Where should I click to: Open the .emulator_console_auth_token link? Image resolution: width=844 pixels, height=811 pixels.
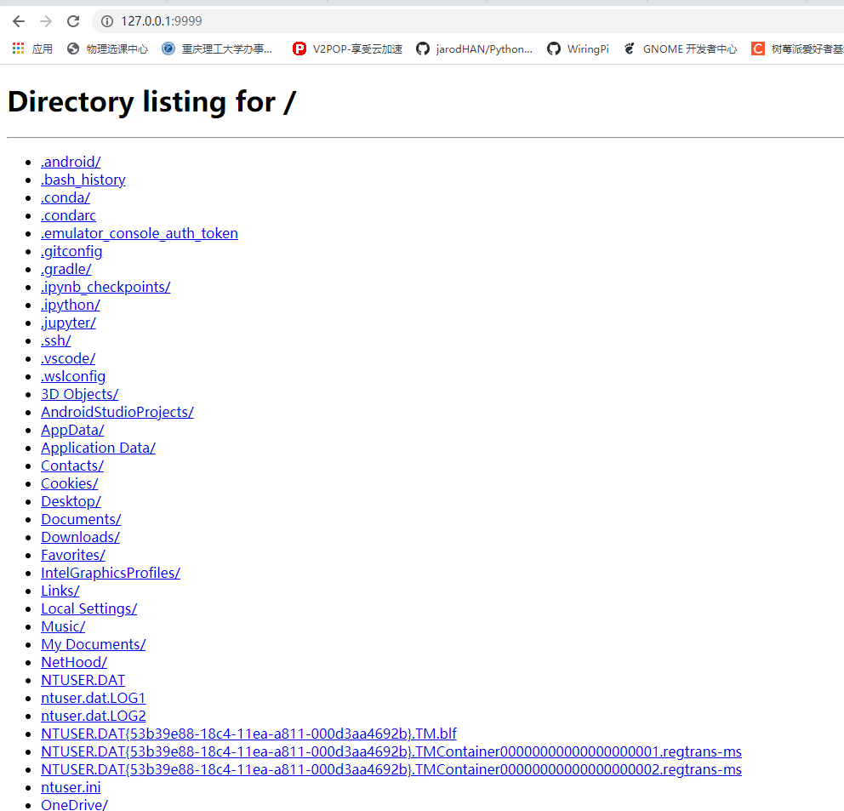click(x=140, y=233)
